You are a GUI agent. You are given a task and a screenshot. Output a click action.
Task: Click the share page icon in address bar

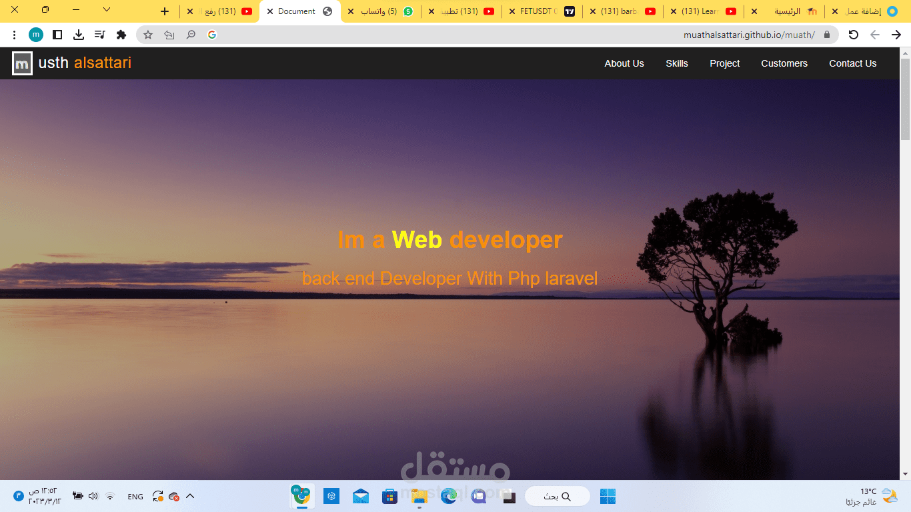[x=169, y=35]
